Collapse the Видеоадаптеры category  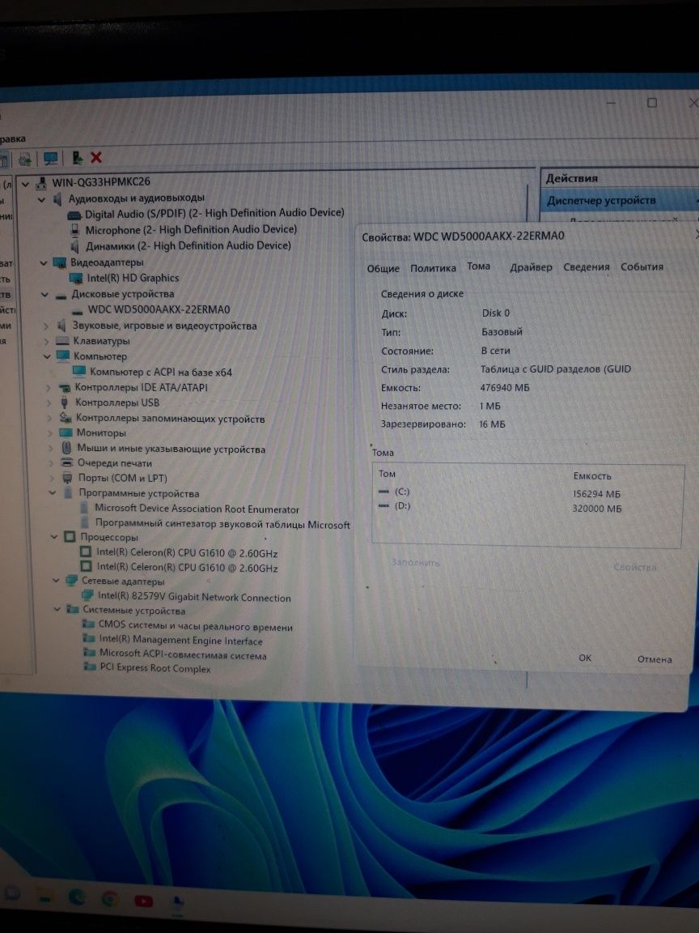[44, 263]
